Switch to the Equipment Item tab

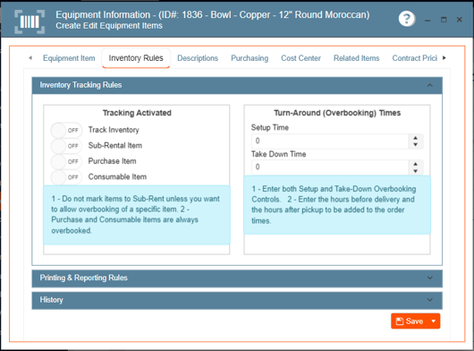(x=69, y=58)
